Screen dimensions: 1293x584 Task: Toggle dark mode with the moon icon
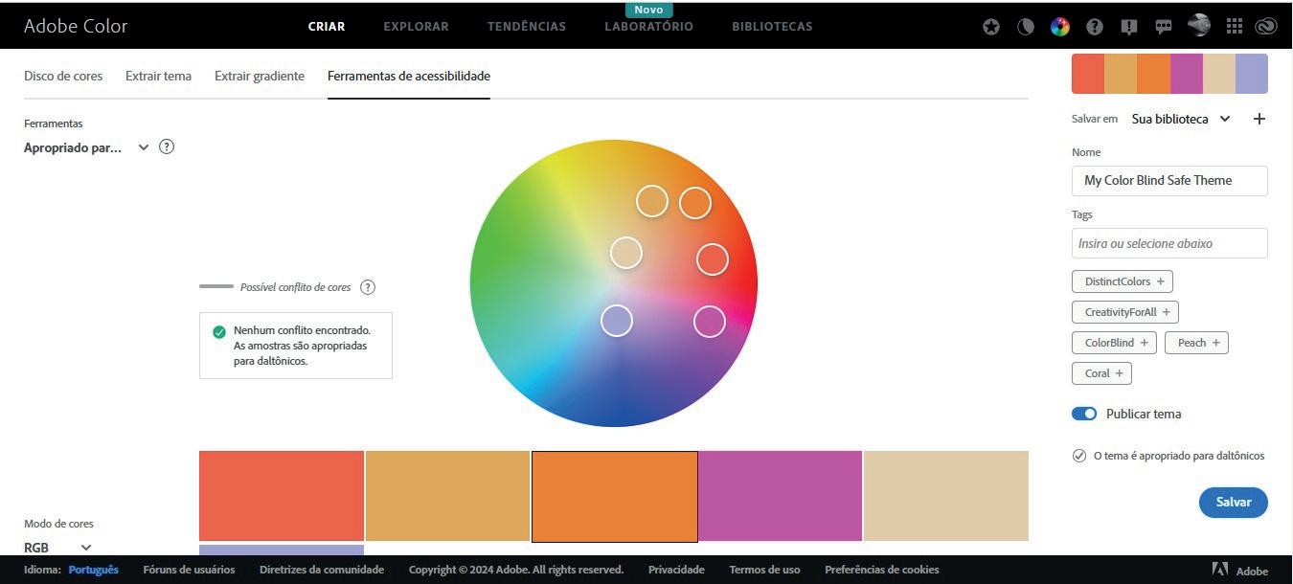coord(1026,27)
